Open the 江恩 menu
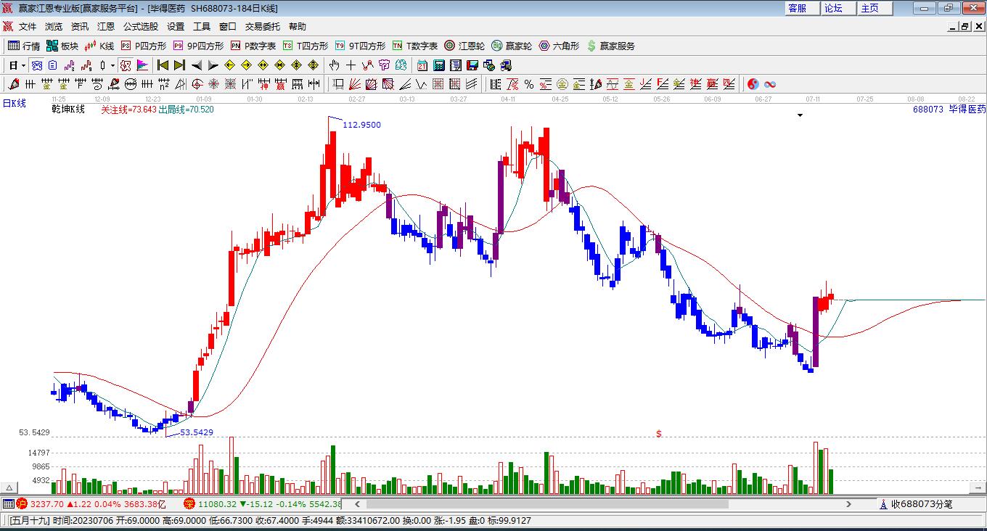 (106, 27)
